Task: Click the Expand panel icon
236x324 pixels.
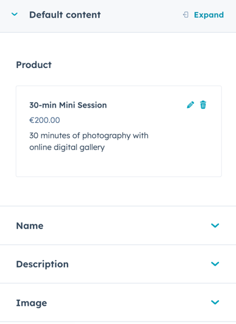Action: click(x=186, y=15)
